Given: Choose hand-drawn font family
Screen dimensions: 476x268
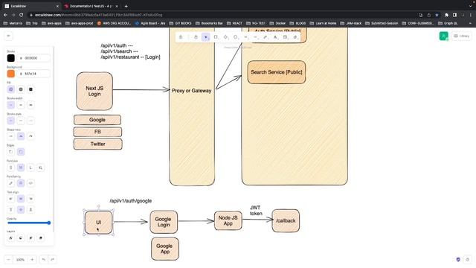Looking at the screenshot, I should click(x=11, y=183).
